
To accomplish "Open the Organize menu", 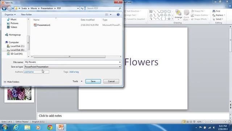I will pyautogui.click(x=10, y=15).
